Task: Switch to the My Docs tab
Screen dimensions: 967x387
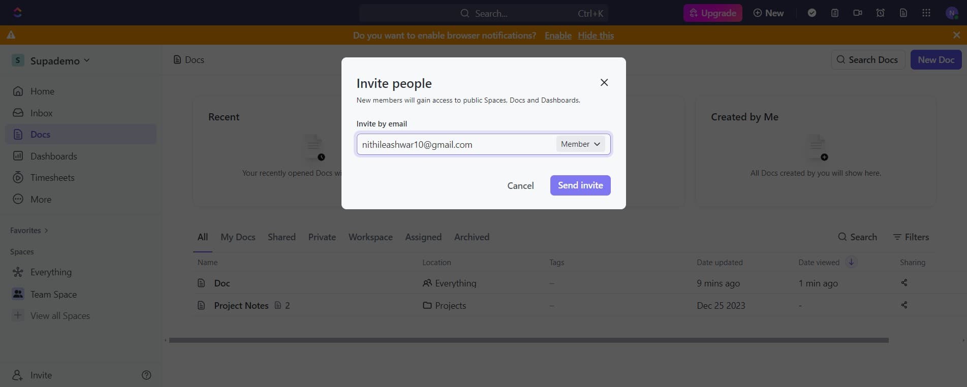Action: click(238, 237)
